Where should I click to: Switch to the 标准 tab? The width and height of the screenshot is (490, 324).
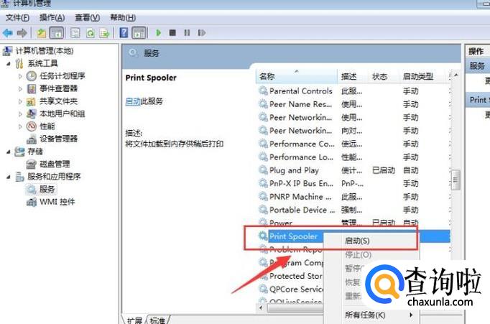[157, 320]
